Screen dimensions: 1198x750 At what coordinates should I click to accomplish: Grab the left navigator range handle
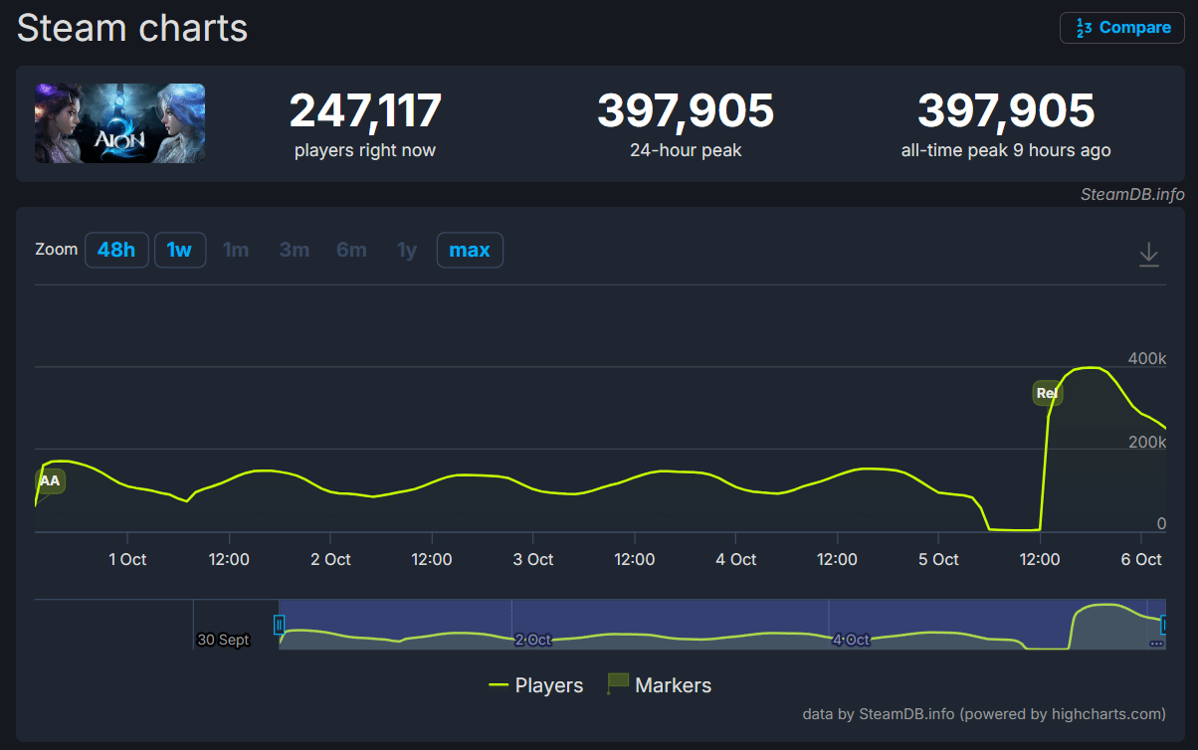click(279, 625)
